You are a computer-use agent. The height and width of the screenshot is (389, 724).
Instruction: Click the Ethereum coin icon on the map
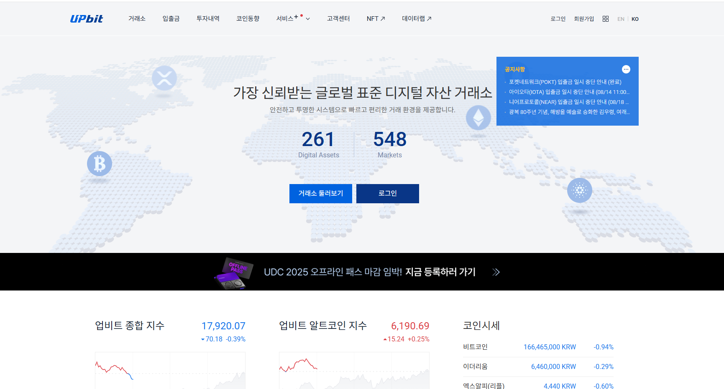478,118
